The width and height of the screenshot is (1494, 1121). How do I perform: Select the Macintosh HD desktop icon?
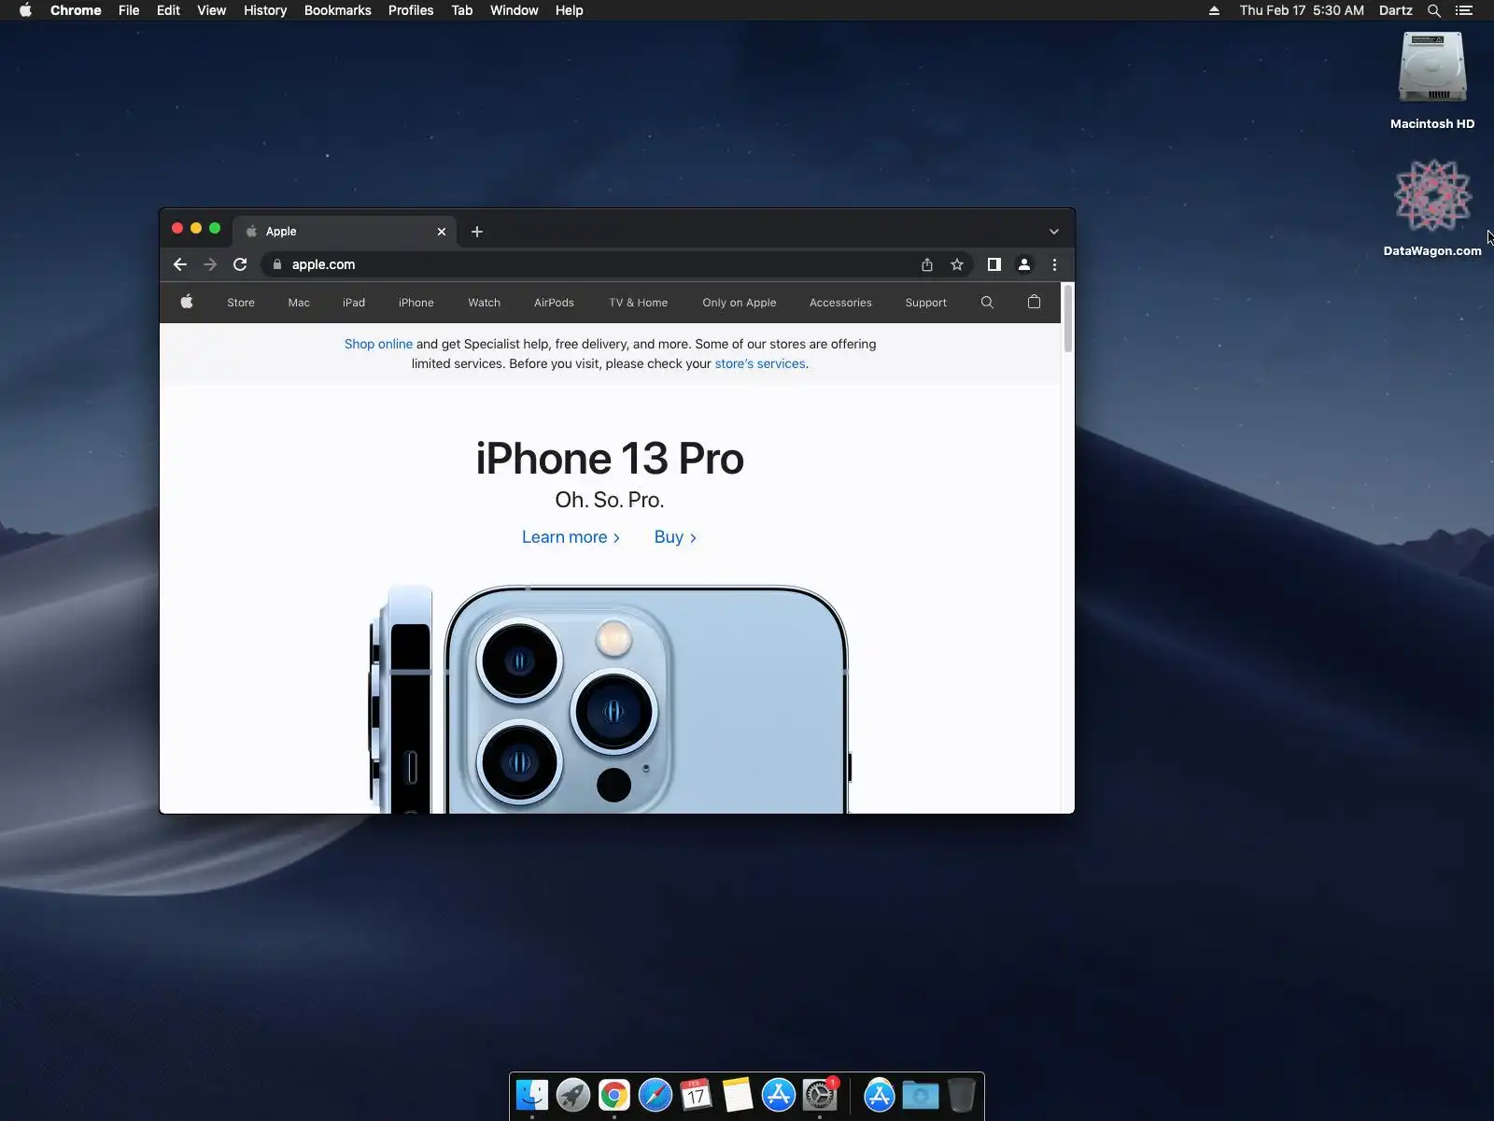(x=1432, y=80)
